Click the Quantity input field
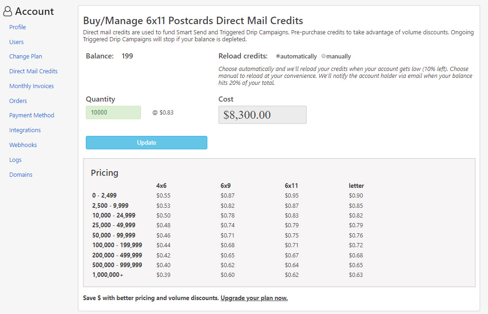 [113, 112]
